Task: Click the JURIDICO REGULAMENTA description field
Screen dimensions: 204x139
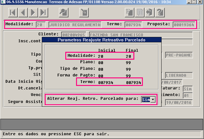Action: tap(75, 25)
